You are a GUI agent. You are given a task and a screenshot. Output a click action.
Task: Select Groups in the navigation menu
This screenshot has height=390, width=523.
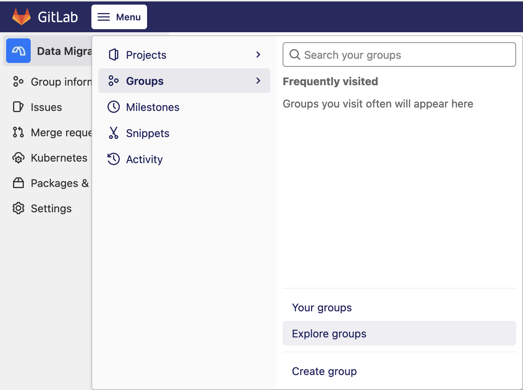click(145, 81)
